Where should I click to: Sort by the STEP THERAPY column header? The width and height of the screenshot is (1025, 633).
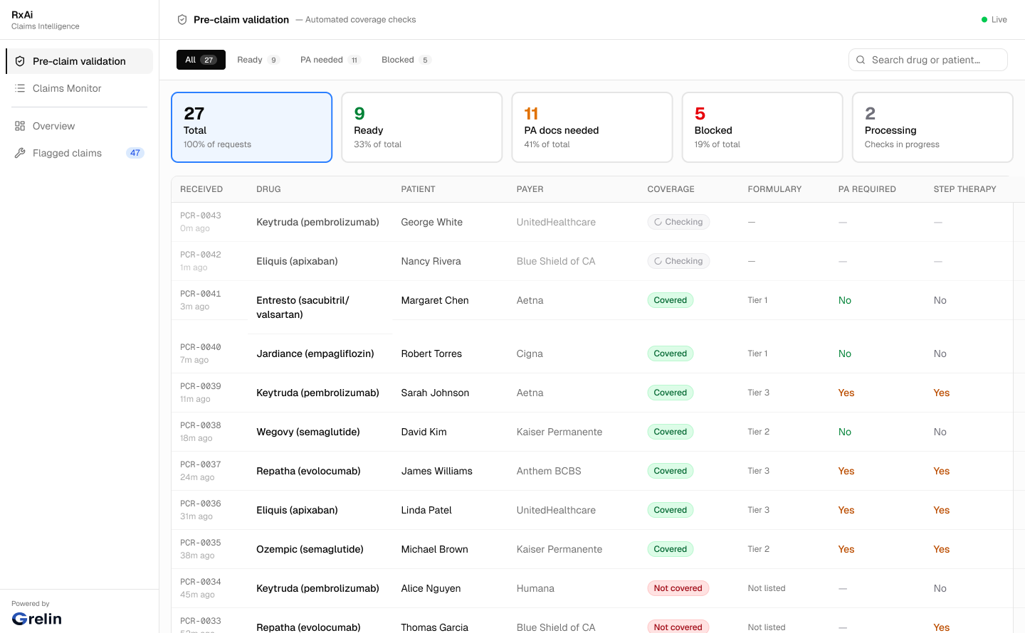point(964,189)
